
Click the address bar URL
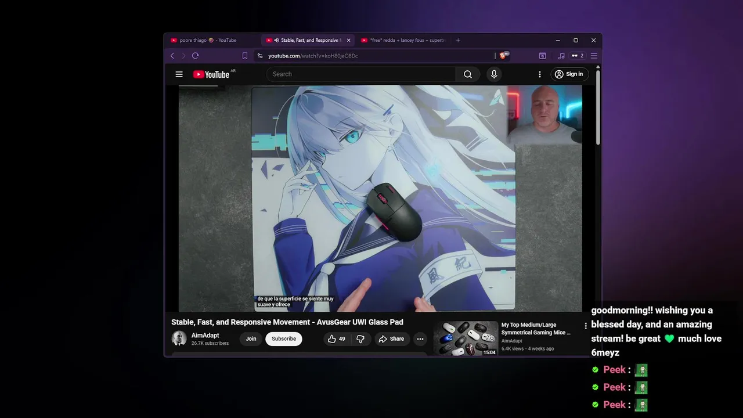click(x=313, y=56)
